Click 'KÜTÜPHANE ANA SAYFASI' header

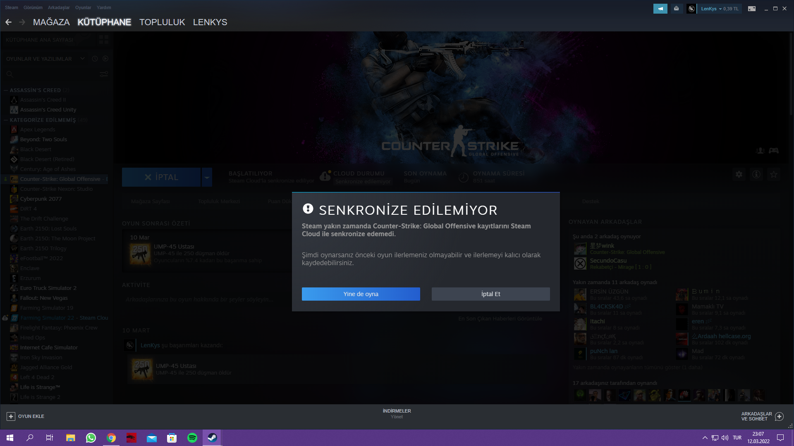click(39, 40)
